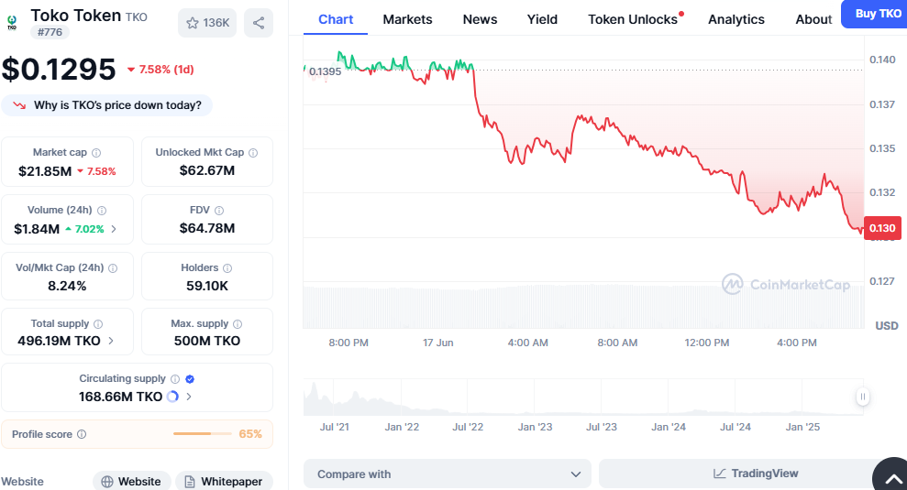Screen dimensions: 907x490
Task: Click the down-trend icon in price question
Action: coord(19,105)
